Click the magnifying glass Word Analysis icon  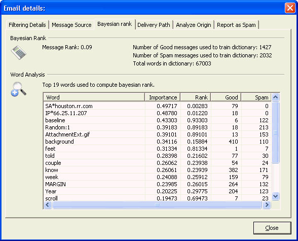[x=18, y=89]
